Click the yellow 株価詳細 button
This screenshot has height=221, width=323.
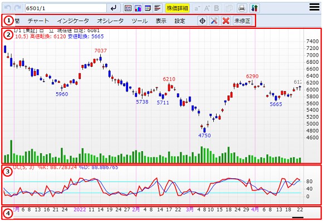177,8
